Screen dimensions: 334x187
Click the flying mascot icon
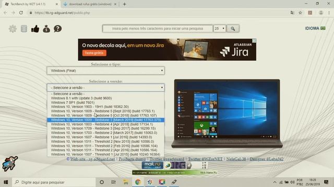point(10,164)
